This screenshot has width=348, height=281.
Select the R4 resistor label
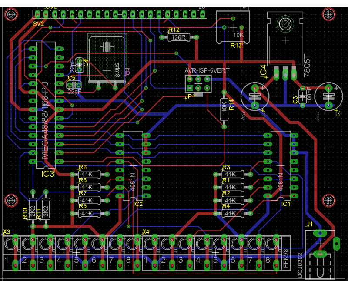point(226,206)
